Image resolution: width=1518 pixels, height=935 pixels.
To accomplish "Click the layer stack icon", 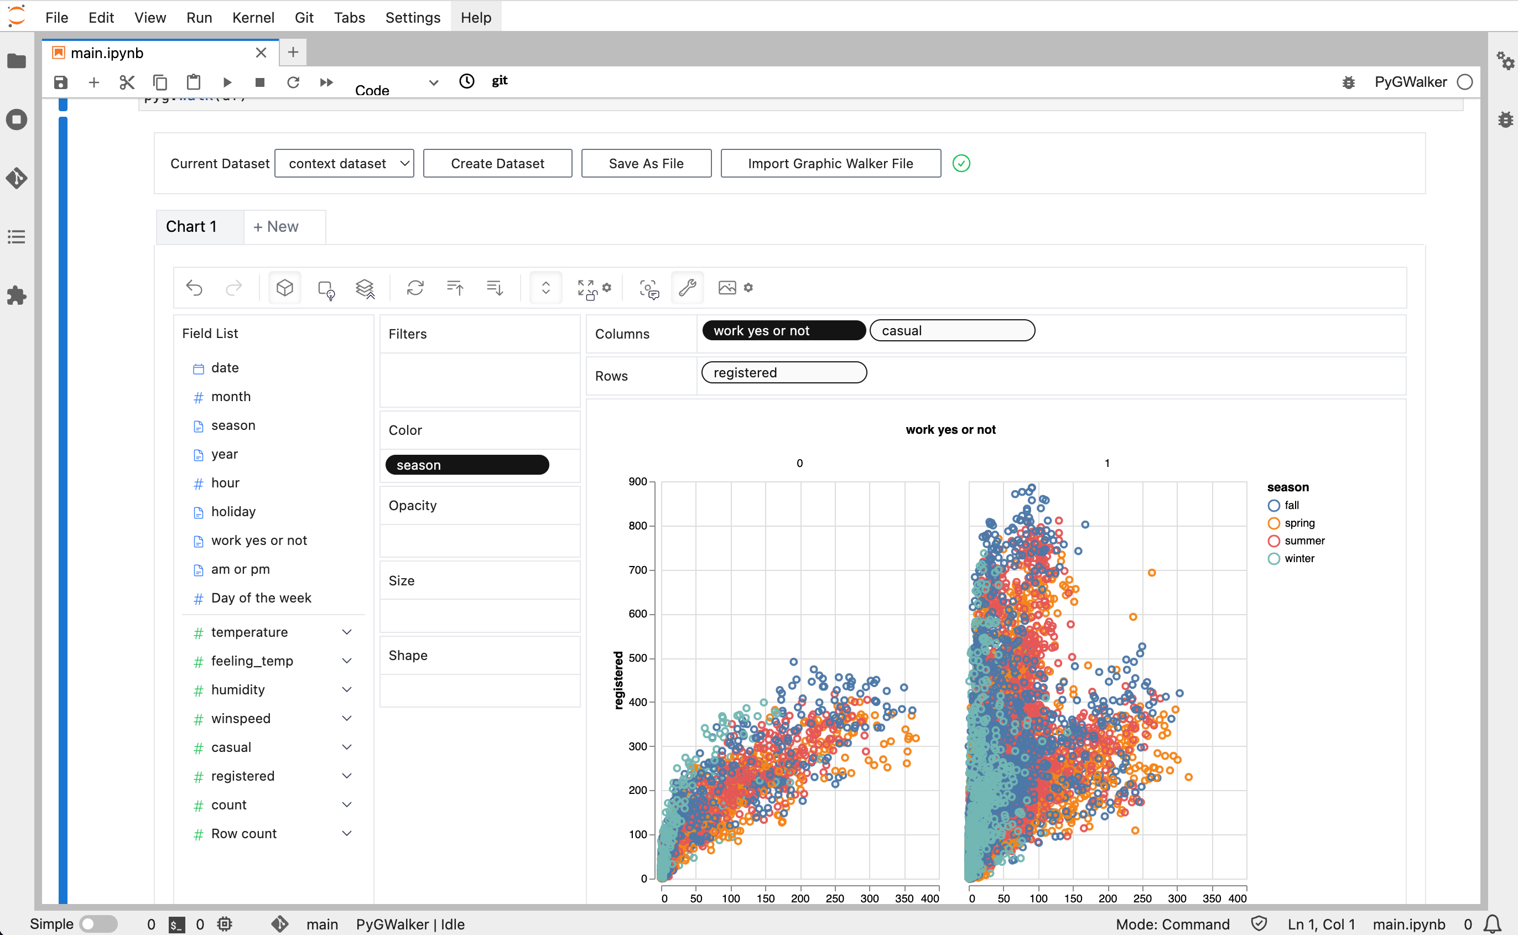I will pyautogui.click(x=366, y=288).
